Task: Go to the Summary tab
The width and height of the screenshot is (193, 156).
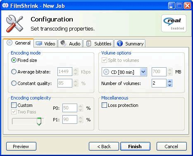Action: click(x=130, y=44)
